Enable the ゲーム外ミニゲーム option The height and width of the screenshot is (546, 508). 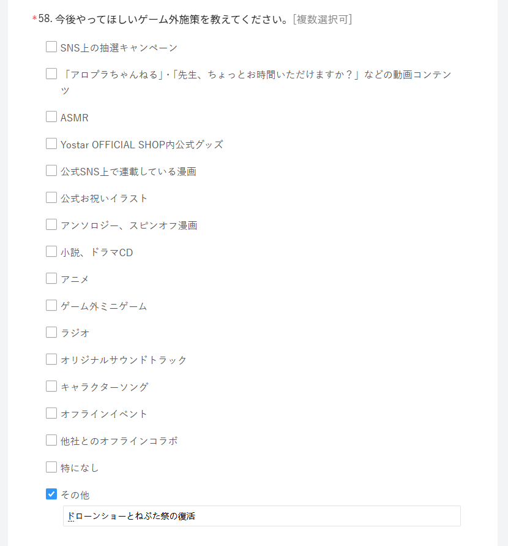(51, 306)
